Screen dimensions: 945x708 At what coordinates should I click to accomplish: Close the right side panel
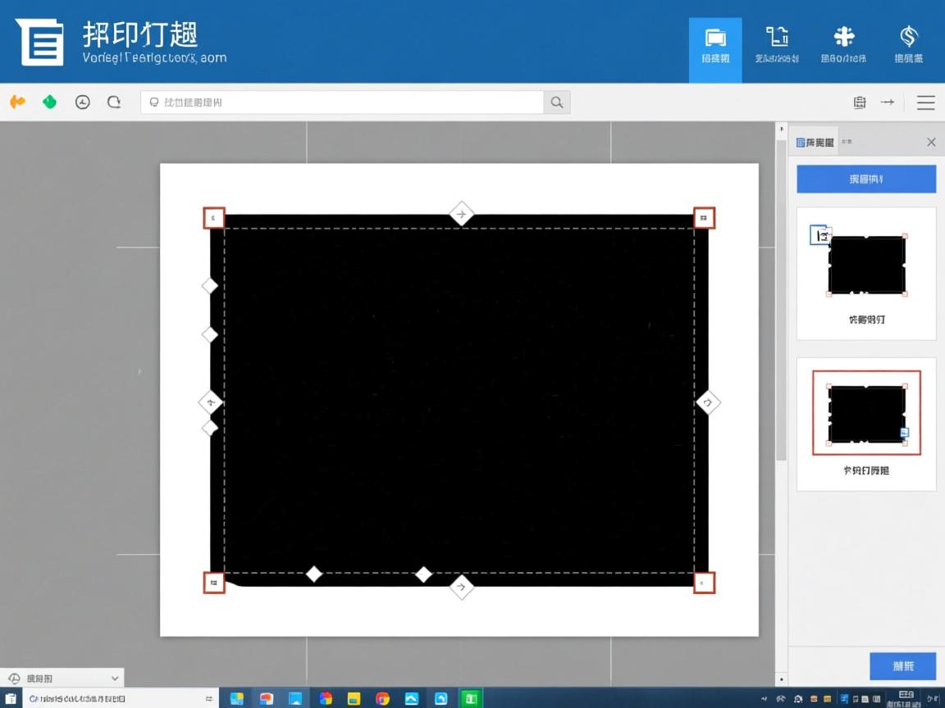[x=931, y=143]
